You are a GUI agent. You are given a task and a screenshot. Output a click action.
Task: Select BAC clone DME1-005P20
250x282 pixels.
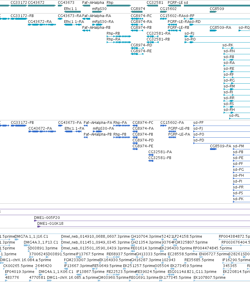(47, 218)
